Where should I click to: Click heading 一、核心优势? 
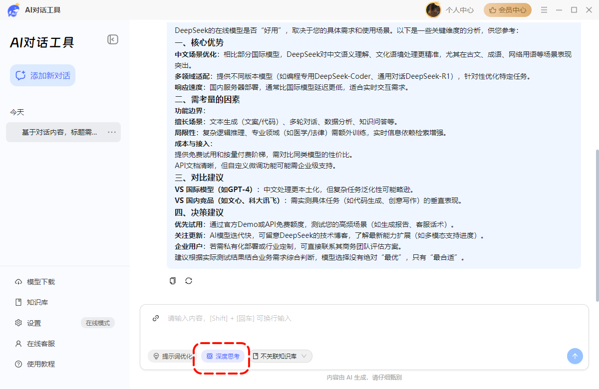[x=199, y=42]
